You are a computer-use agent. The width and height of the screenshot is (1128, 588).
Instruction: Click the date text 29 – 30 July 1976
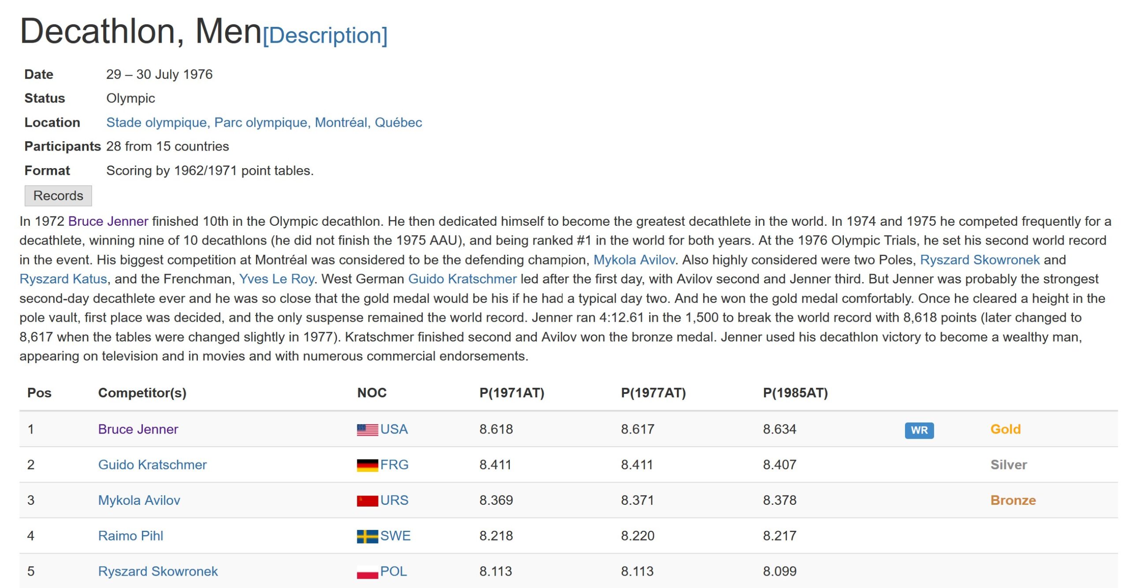[x=159, y=74]
